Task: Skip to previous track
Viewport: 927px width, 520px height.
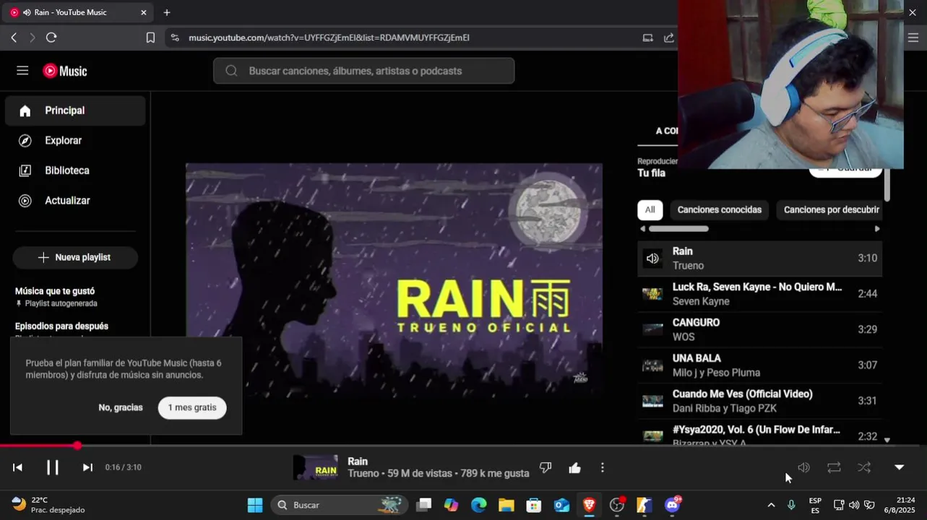Action: coord(17,467)
